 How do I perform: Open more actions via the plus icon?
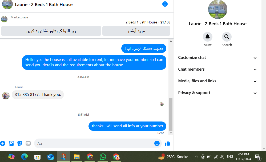[3, 144]
